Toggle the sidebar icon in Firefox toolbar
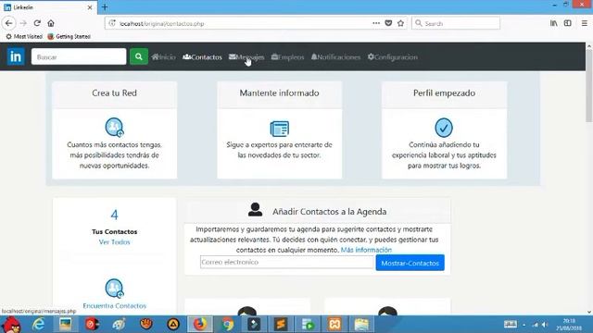This screenshot has width=593, height=333. 568,23
